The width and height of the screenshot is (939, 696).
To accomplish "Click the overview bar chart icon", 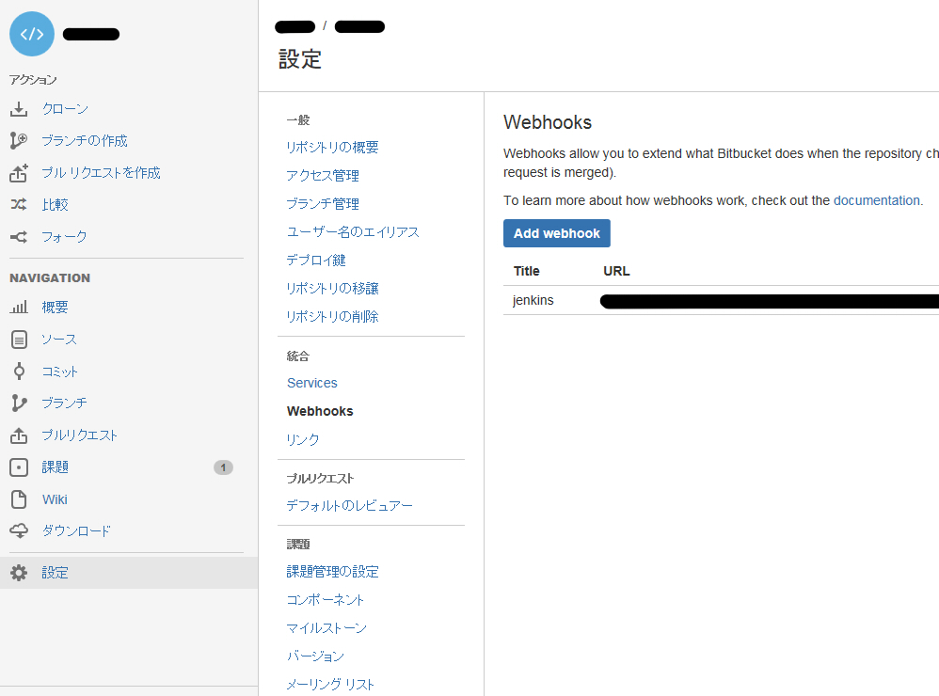I will (x=19, y=308).
